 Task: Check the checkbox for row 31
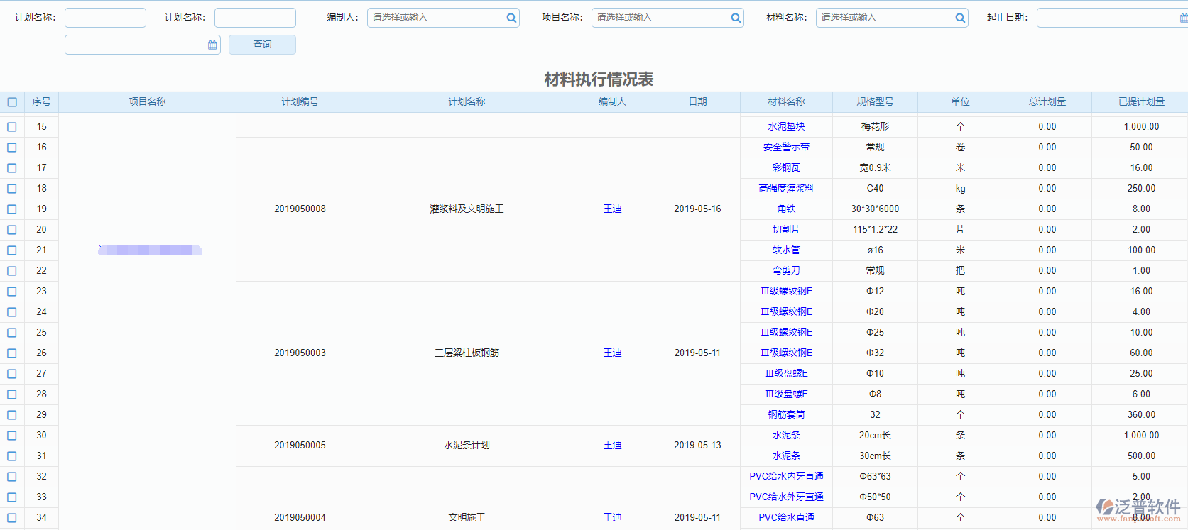tap(12, 456)
